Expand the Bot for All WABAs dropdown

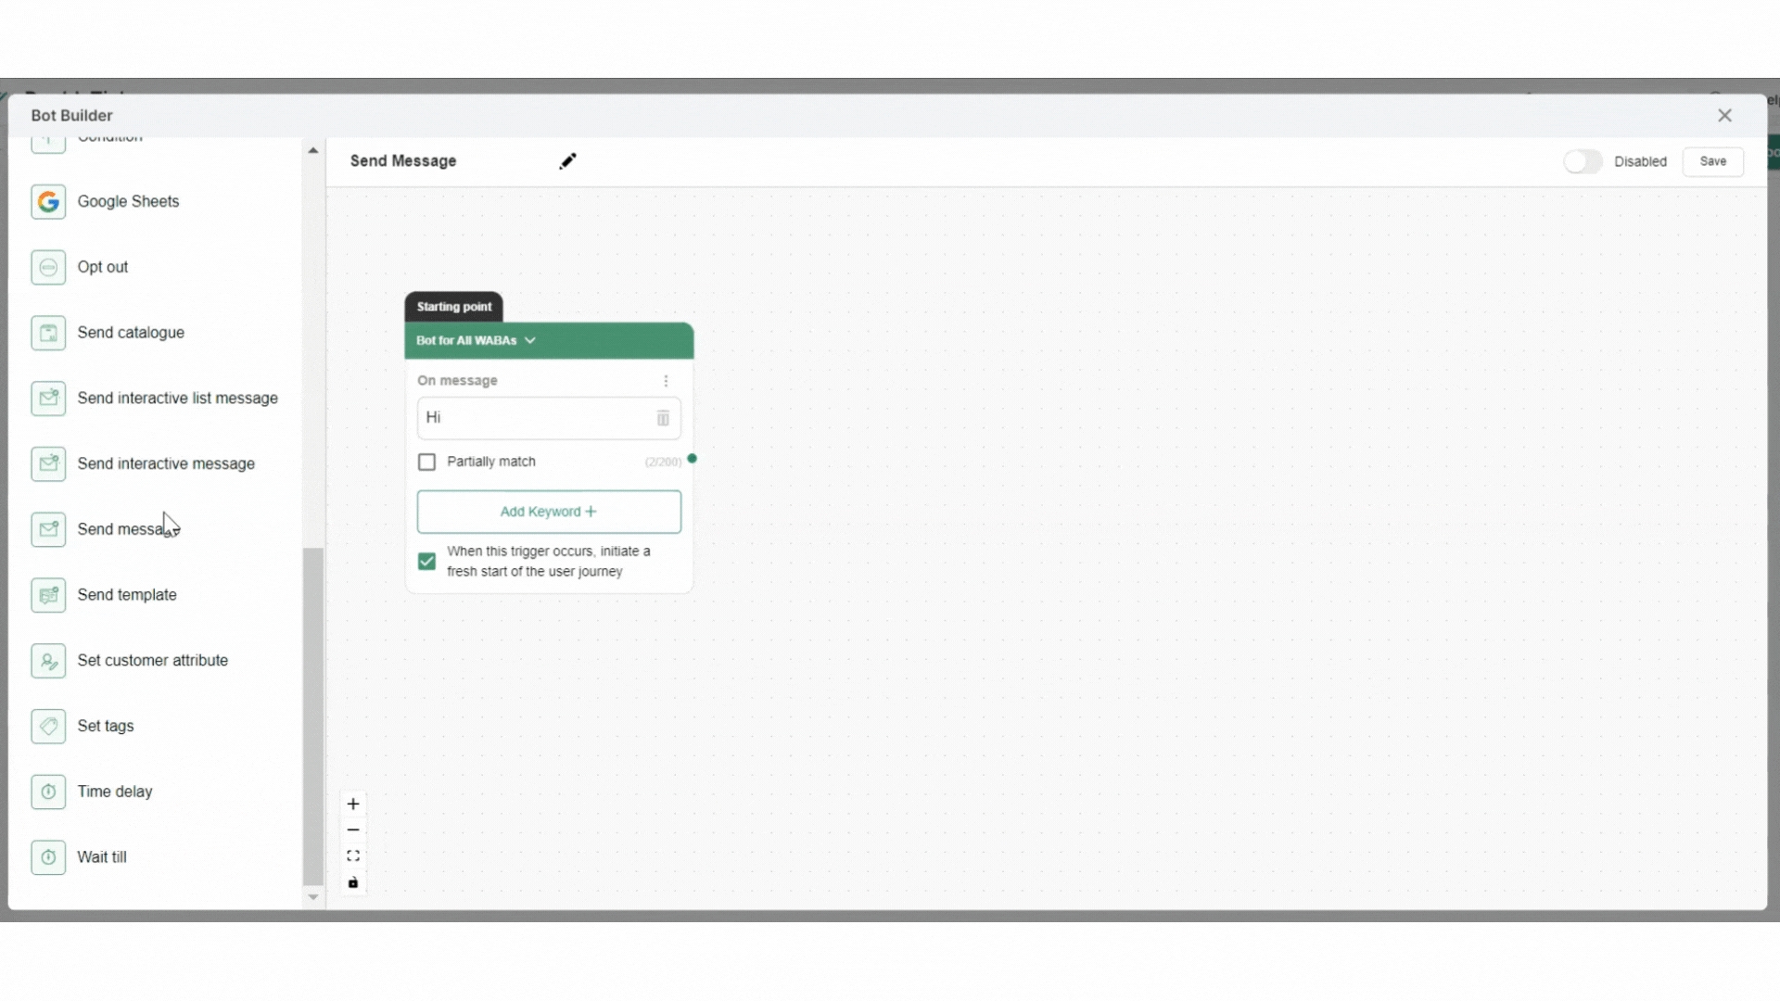530,340
